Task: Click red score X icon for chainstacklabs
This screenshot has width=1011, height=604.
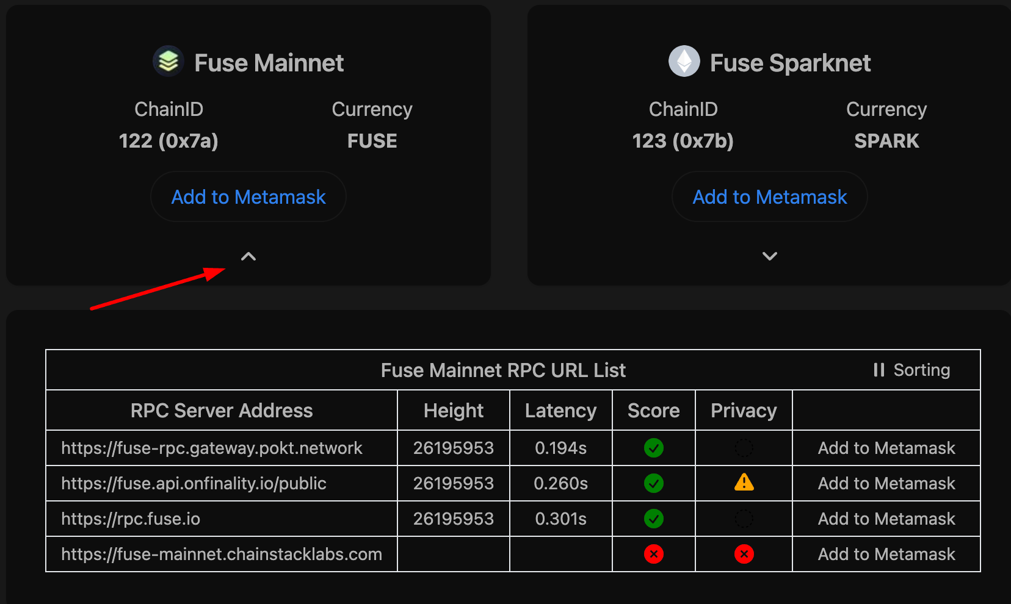Action: click(x=654, y=554)
